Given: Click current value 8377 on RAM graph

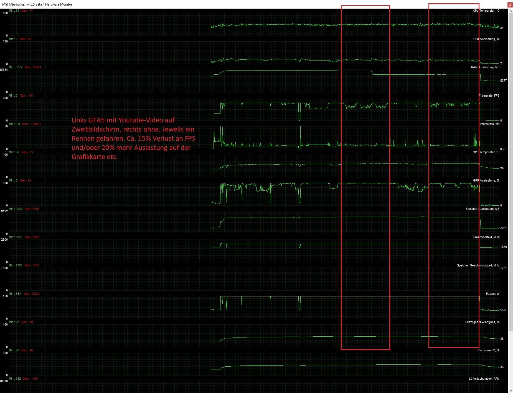Looking at the screenshot, I should 504,80.
